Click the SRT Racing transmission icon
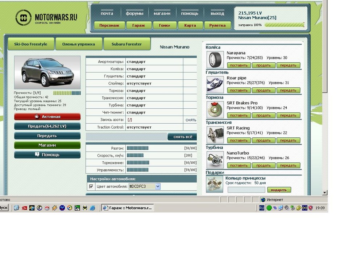Screen dimensions: 337x253 [x=215, y=135]
